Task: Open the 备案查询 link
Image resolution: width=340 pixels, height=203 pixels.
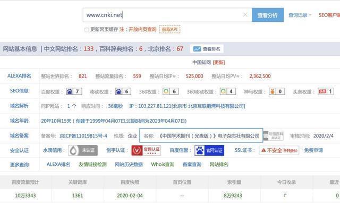Action: (x=192, y=164)
